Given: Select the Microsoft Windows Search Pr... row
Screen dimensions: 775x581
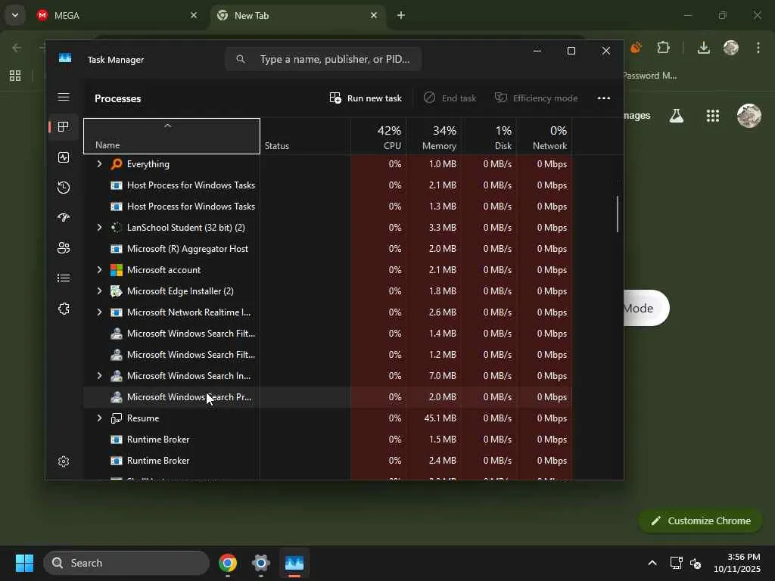Looking at the screenshot, I should (328, 396).
